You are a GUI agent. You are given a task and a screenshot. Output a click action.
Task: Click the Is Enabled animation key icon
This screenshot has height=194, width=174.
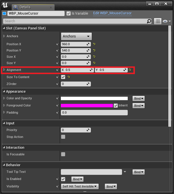pyautogui.click(x=57, y=179)
